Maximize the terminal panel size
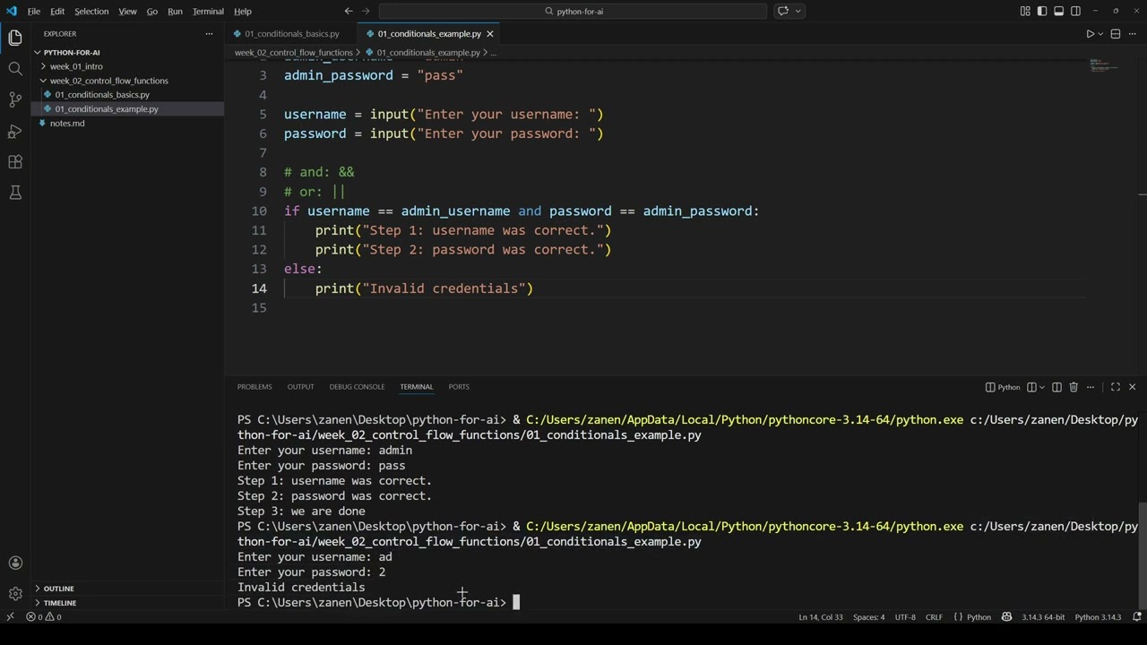 pos(1116,387)
